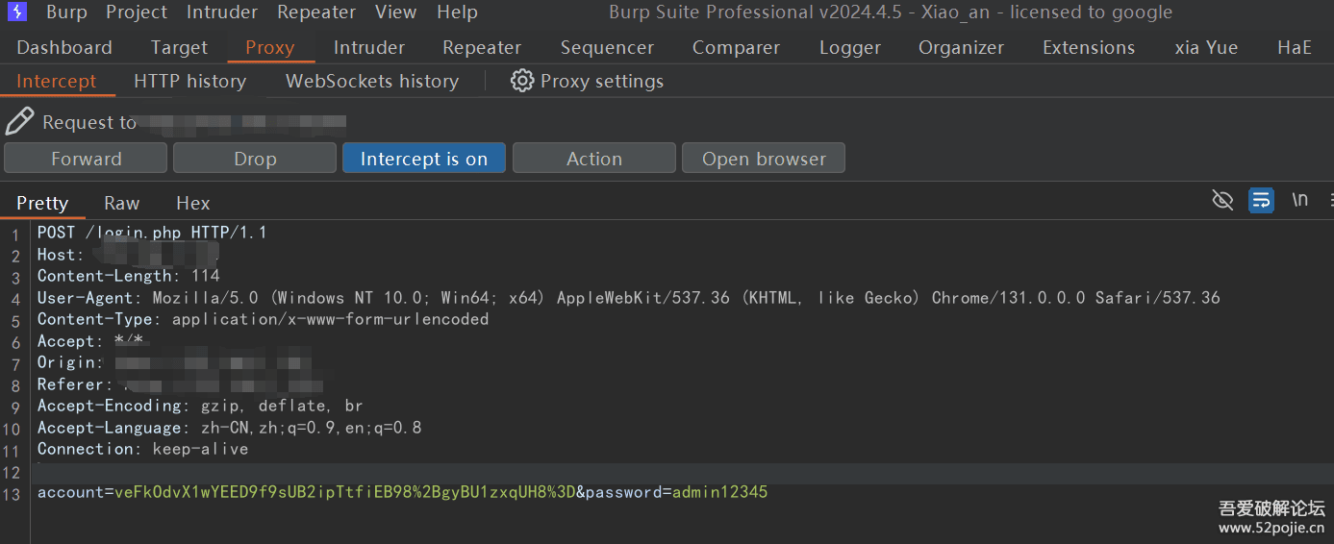Open the Burp menu
Viewport: 1334px width, 544px height.
tap(66, 12)
